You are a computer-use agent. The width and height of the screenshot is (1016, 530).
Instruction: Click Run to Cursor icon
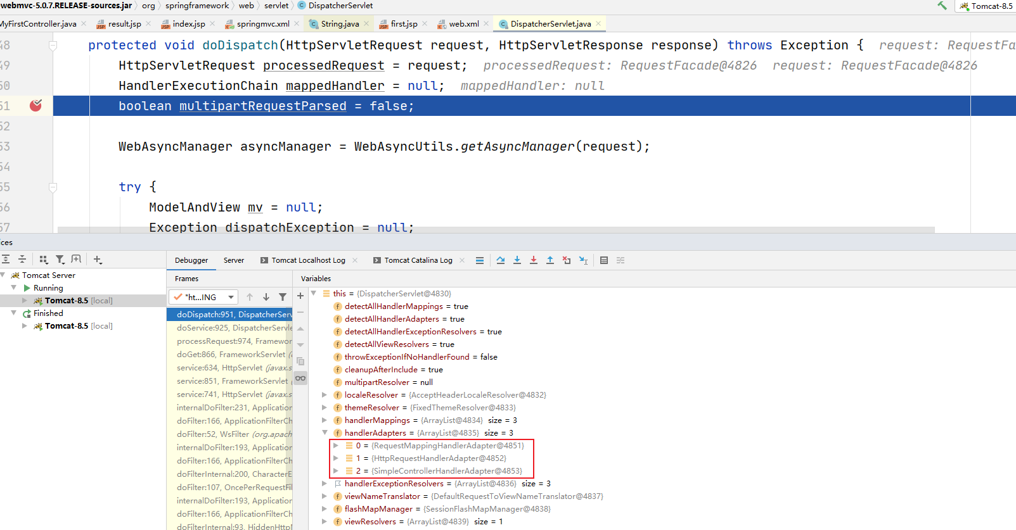pos(583,260)
